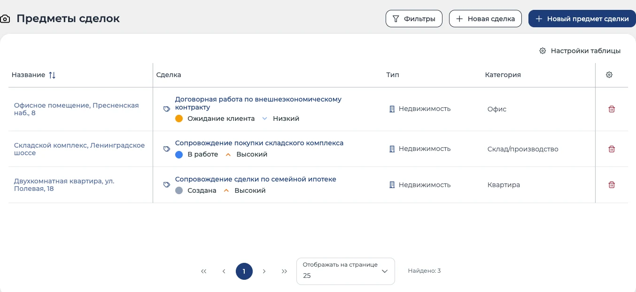Screen dimensions: 636x292
Task: Open deal Сопровождение покупки складского комплекса
Action: 259,143
